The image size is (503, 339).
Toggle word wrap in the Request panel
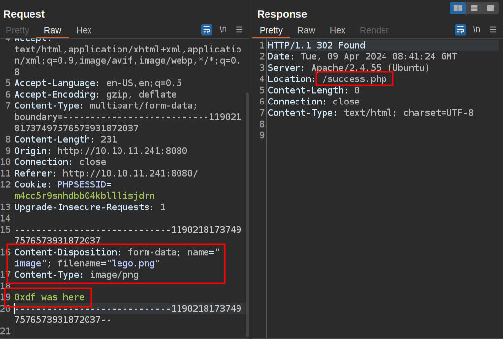tap(207, 30)
